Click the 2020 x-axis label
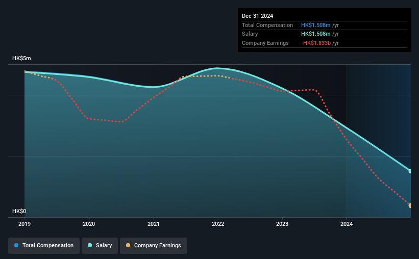This screenshot has width=419, height=259. [89, 224]
